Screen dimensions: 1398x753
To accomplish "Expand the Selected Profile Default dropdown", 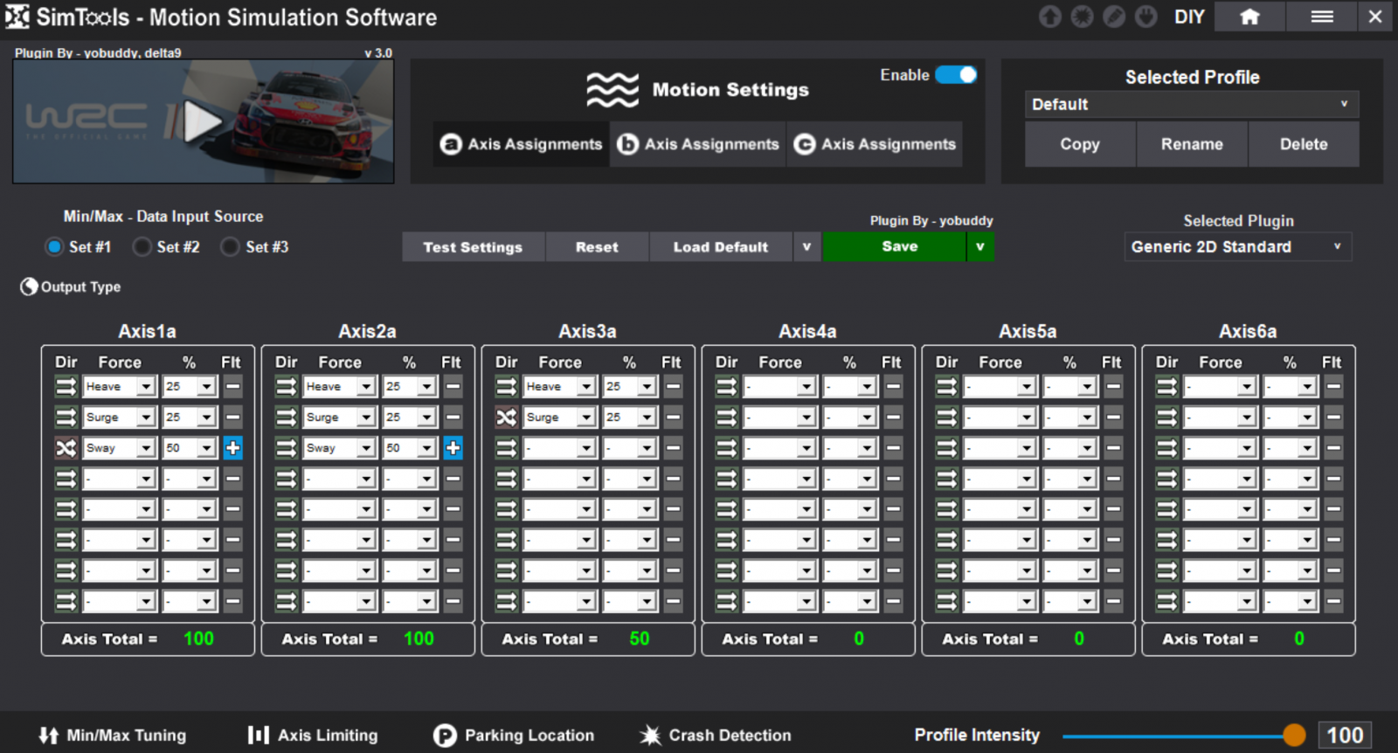I will (1191, 105).
